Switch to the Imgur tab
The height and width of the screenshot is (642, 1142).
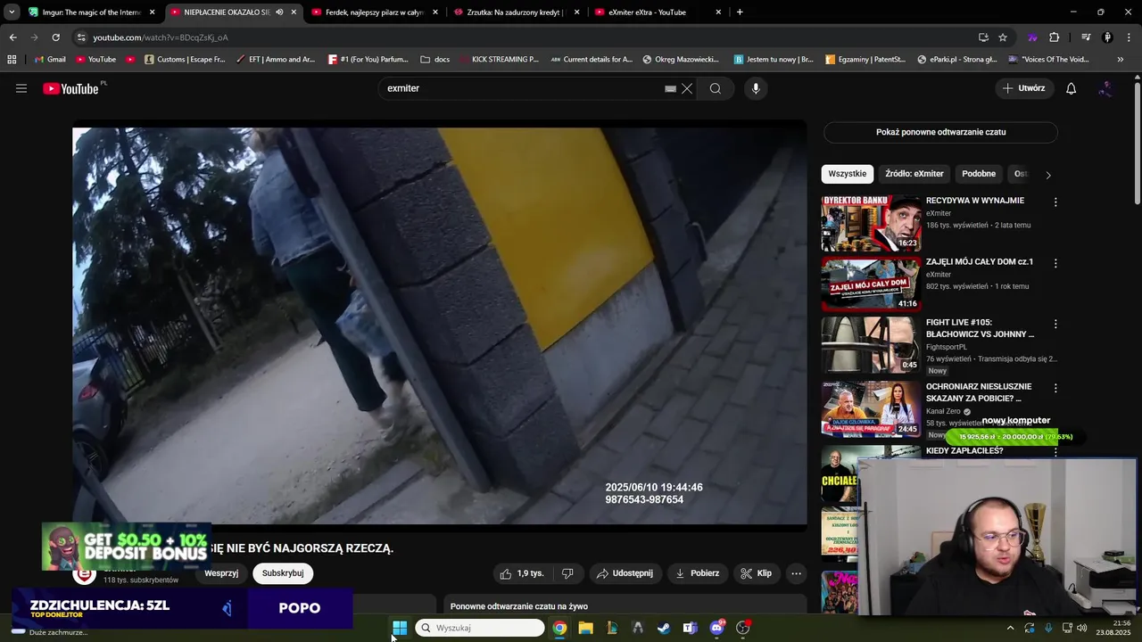91,12
